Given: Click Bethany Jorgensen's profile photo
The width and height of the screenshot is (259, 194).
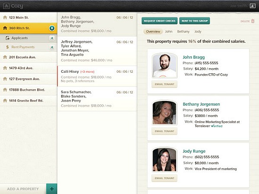Looking at the screenshot, I should pos(164,113).
